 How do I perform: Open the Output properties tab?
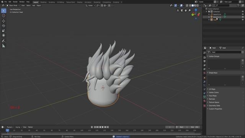point(204,61)
